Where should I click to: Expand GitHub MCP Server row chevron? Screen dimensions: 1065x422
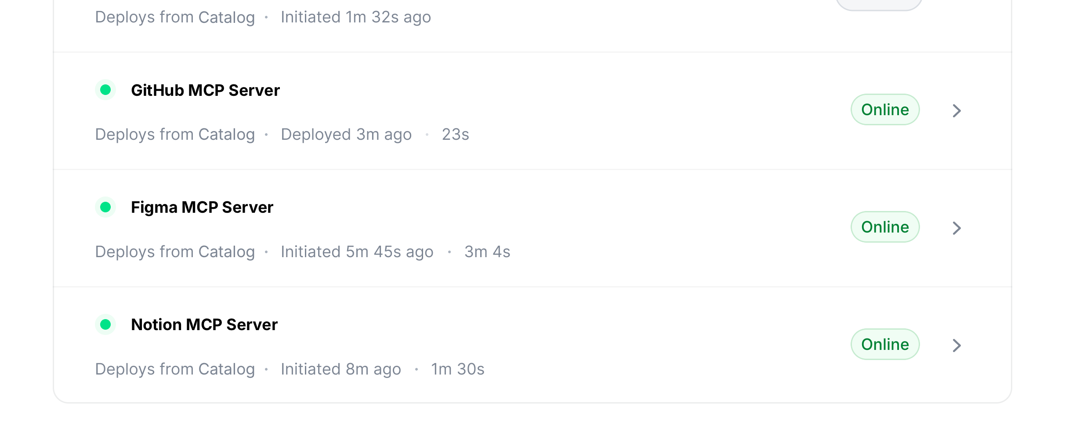point(957,111)
